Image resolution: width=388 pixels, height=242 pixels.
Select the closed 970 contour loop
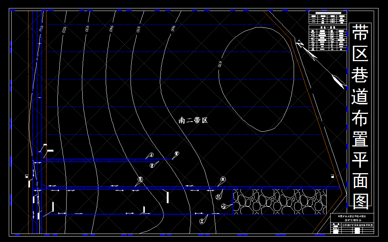[256, 79]
